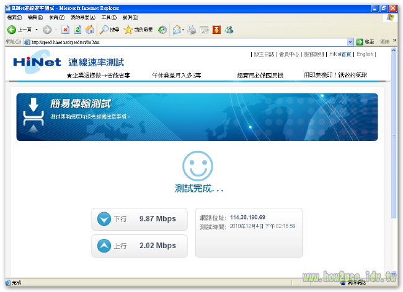Open the Tools menu 工具(T)
The height and width of the screenshot is (292, 403).
point(109,17)
